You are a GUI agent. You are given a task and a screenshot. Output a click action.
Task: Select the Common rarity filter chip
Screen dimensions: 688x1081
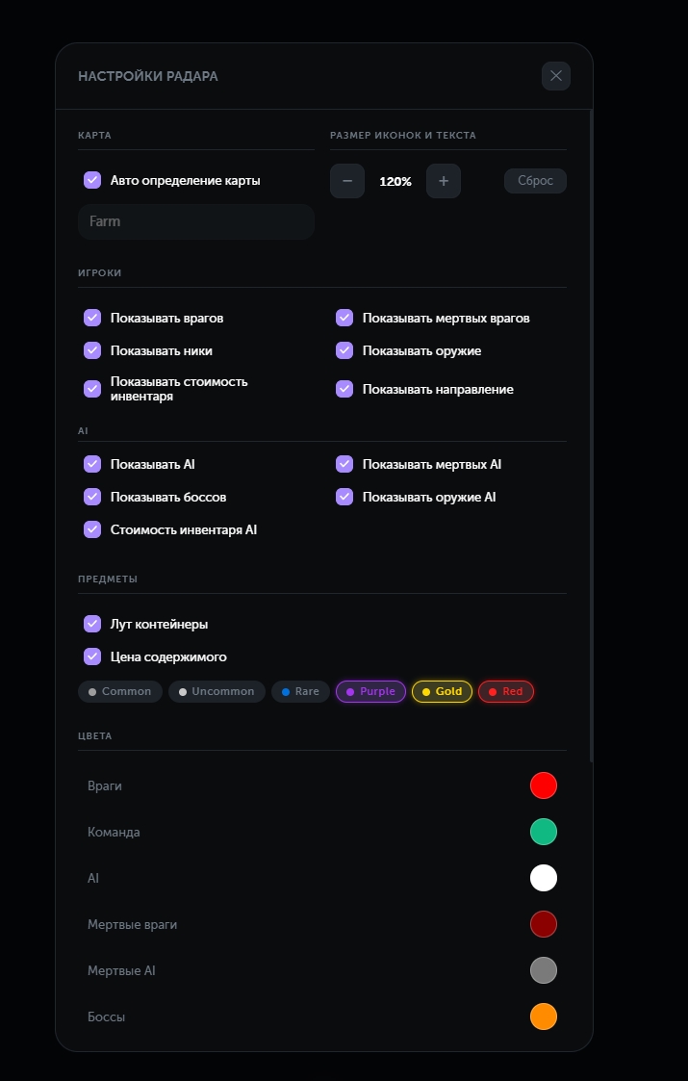120,691
